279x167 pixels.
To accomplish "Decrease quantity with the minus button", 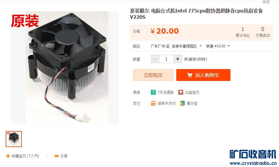I will click(155, 59).
